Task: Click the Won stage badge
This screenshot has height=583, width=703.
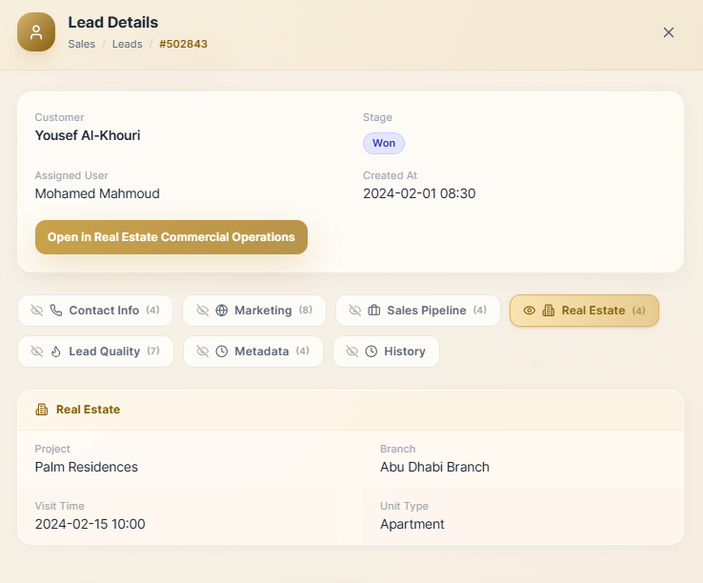Action: (384, 143)
